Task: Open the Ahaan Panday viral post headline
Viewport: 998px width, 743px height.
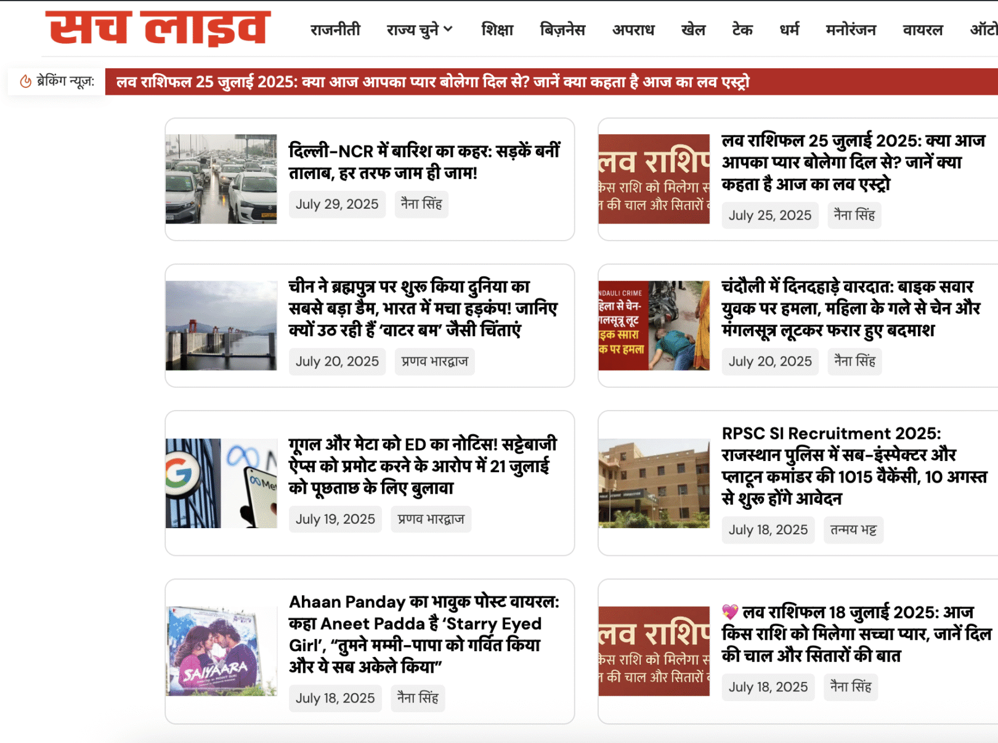Action: point(424,634)
